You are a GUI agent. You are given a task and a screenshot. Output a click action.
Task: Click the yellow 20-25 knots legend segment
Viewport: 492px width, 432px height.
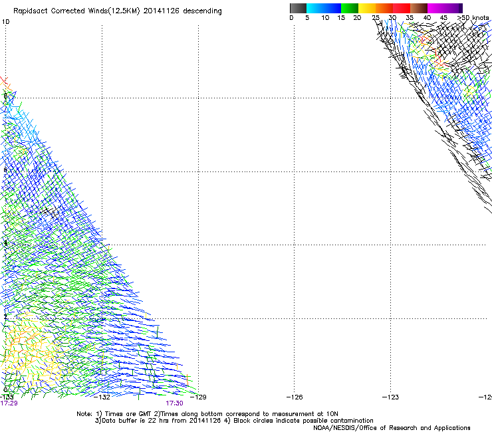367,8
